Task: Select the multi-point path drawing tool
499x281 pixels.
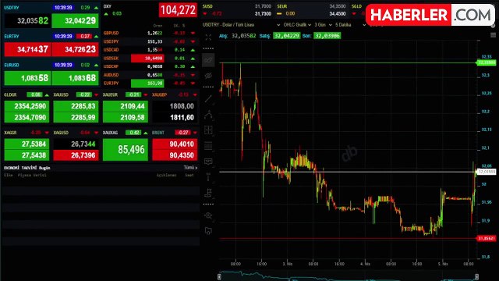Action: tap(208, 115)
